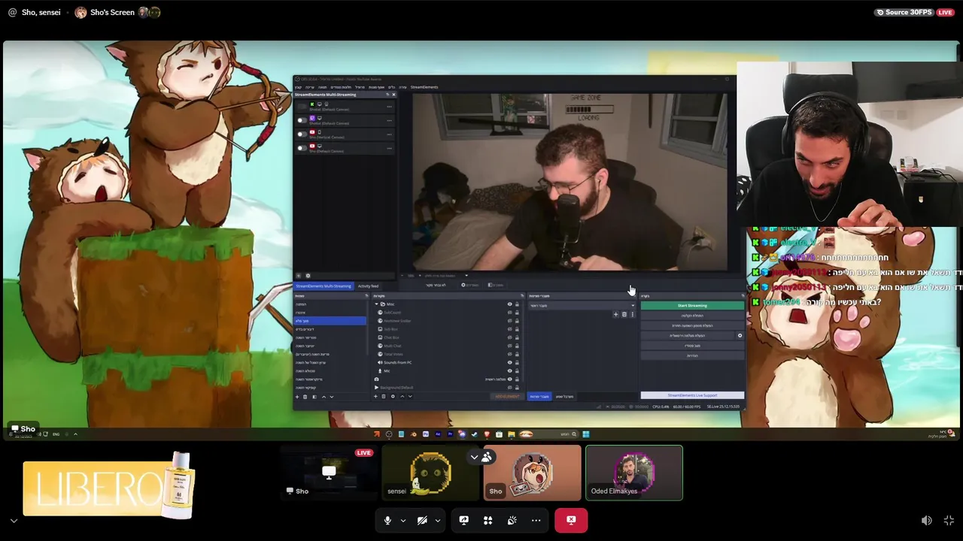This screenshot has height=541, width=963.
Task: Adjust stream volume speaker icon
Action: (x=927, y=520)
